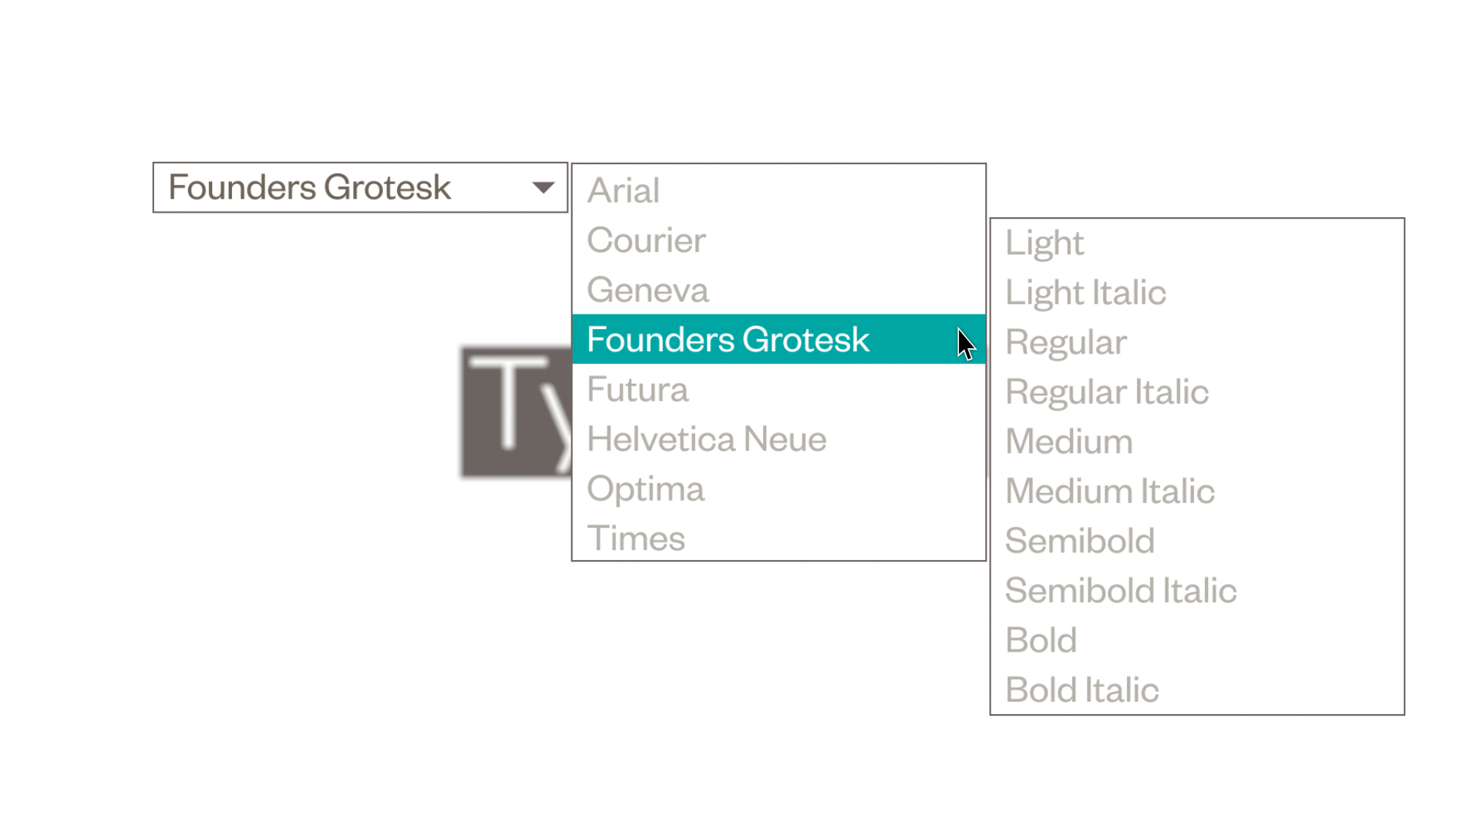The height and width of the screenshot is (832, 1480).
Task: Choose Light Italic style
Action: pos(1197,293)
